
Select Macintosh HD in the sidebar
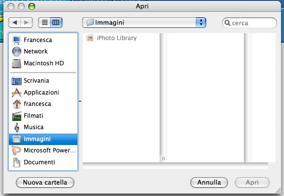pos(44,63)
